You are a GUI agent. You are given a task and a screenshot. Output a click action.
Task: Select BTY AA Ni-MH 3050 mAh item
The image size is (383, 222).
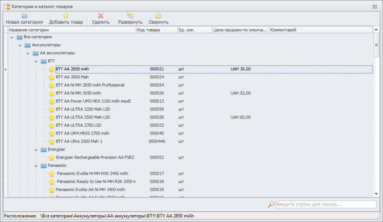78,93
